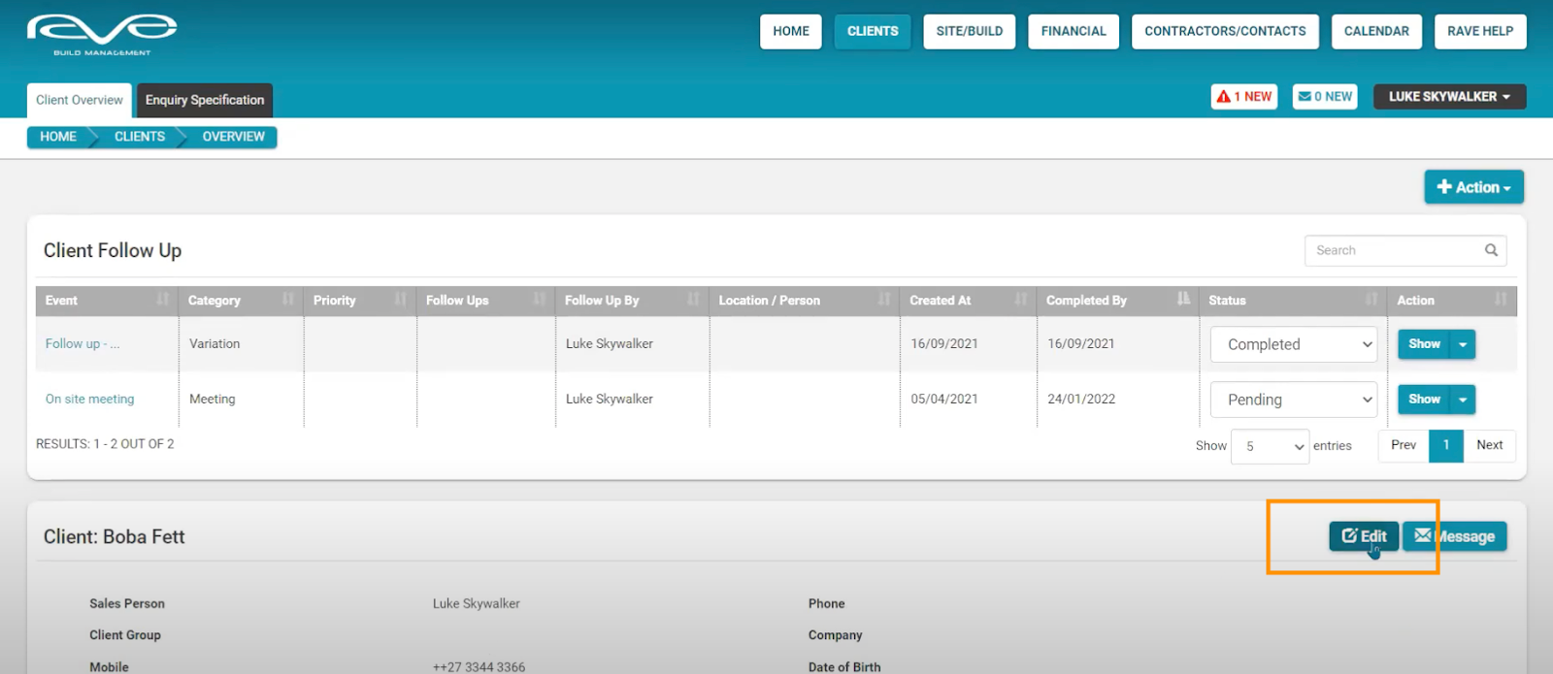The image size is (1553, 674).
Task: Open the RAVE HELP menu
Action: 1480,31
